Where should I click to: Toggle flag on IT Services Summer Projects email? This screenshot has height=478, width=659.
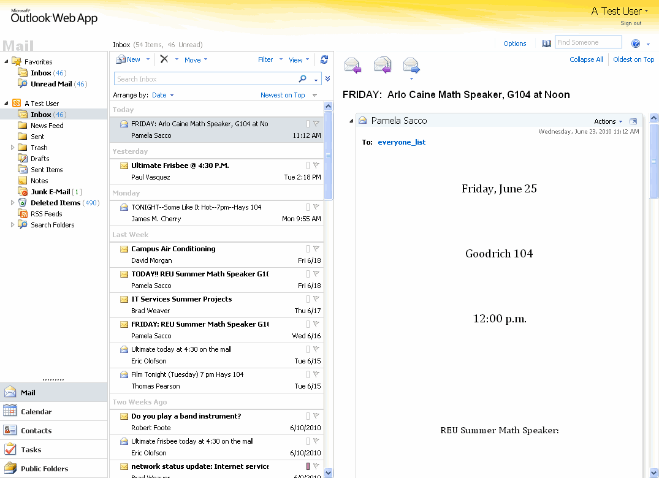pyautogui.click(x=316, y=299)
